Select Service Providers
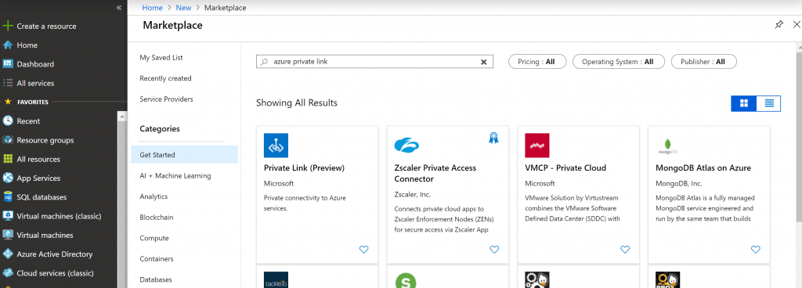This screenshot has width=802, height=288. 166,99
